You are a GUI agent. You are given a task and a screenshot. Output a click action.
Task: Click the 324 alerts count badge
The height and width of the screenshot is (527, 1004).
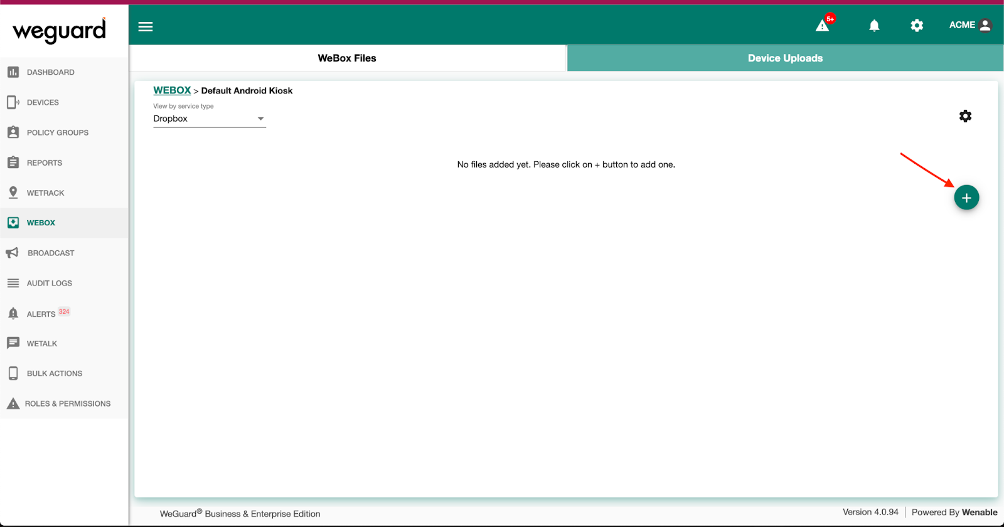[x=64, y=311]
